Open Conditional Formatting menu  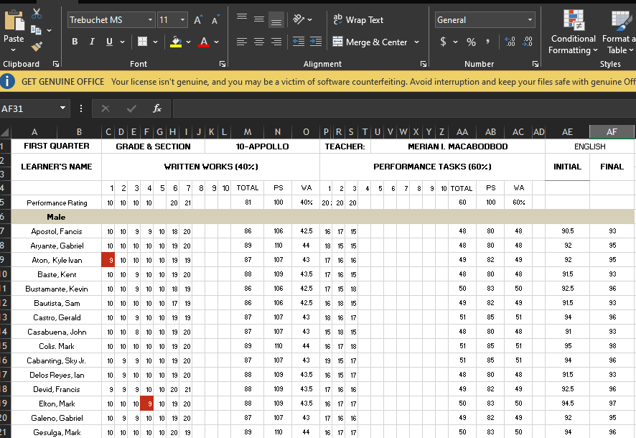pyautogui.click(x=573, y=32)
